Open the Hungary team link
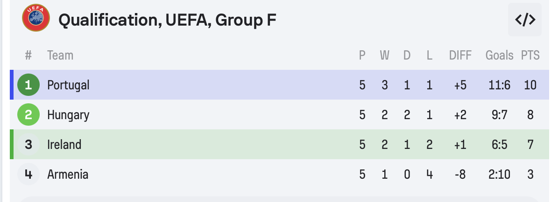 coord(68,114)
